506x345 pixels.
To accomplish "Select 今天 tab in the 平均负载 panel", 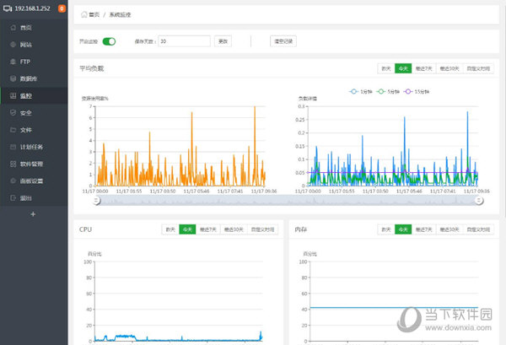I will (403, 68).
